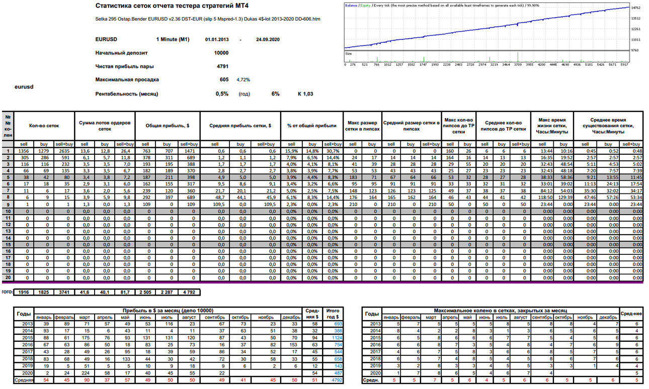
Task: Click the initial deposit value '10000'
Action: (x=221, y=53)
